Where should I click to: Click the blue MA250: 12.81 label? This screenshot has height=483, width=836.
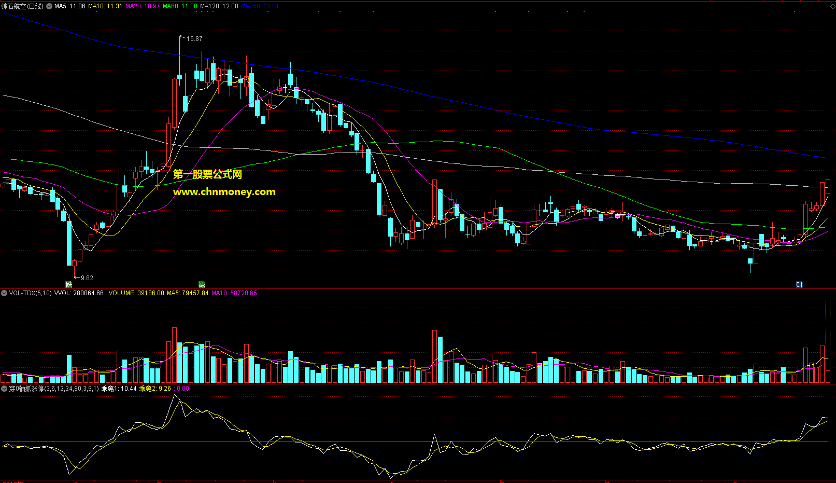[x=260, y=6]
